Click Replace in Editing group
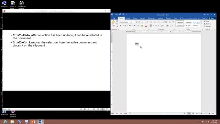Screen dimensions: 220x124 pos(208,24)
